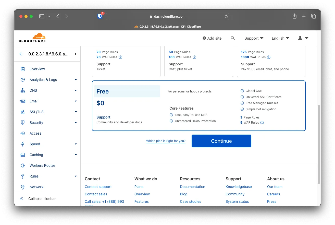Open System status footer link
Image resolution: width=335 pixels, height=225 pixels.
[237, 202]
